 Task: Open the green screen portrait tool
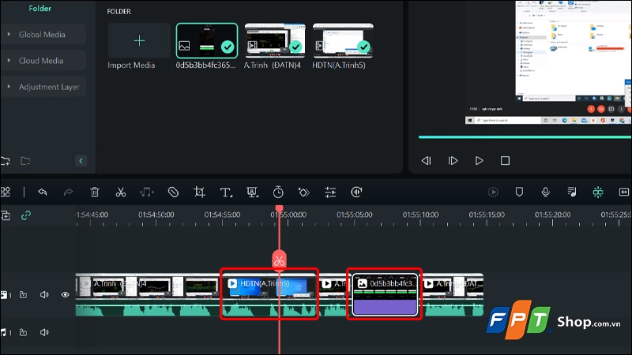tap(252, 192)
